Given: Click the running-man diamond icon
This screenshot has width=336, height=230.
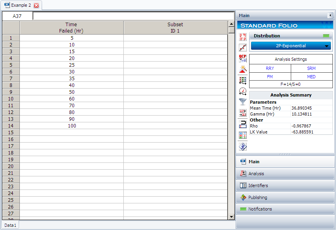Looking at the screenshot, I should [243, 147].
